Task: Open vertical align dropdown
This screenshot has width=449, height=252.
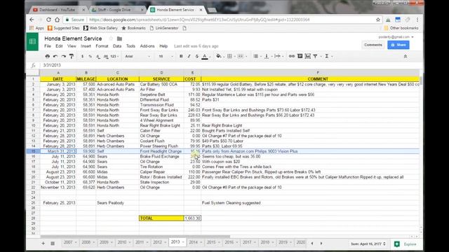Action: (268, 56)
